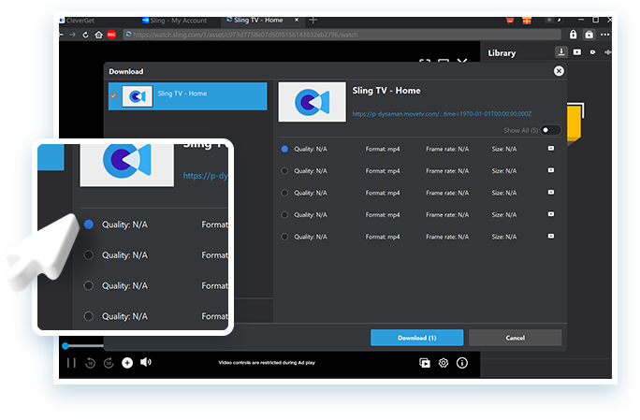Viewport: 640px width, 420px height.
Task: Click the video progress slider handle
Action: 65,346
